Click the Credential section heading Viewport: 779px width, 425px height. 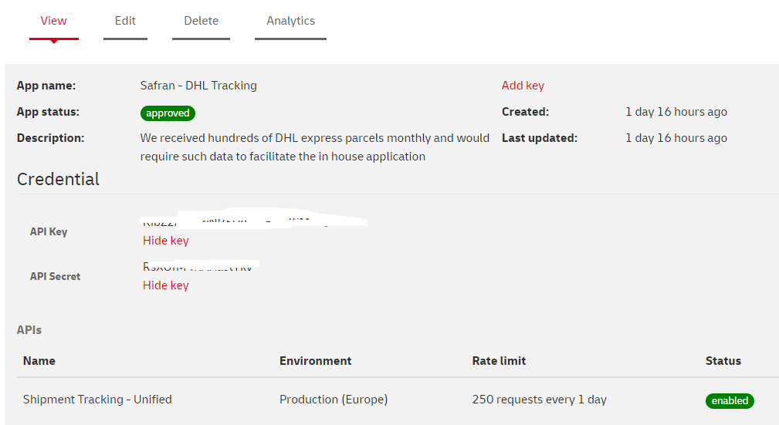pyautogui.click(x=59, y=179)
